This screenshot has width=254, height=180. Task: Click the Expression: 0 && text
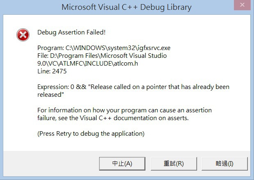click(62, 87)
